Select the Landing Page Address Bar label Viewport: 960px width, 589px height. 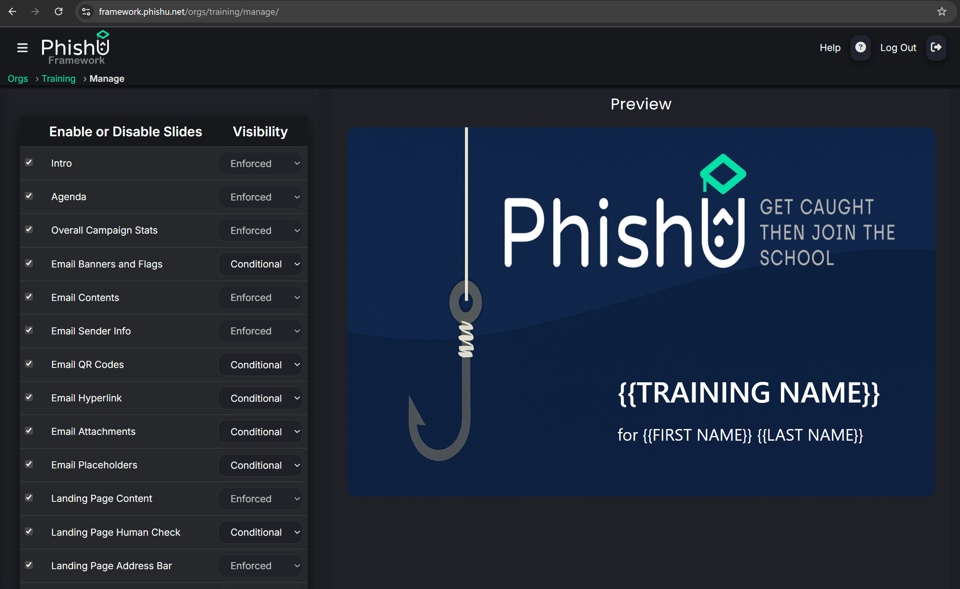(x=111, y=566)
